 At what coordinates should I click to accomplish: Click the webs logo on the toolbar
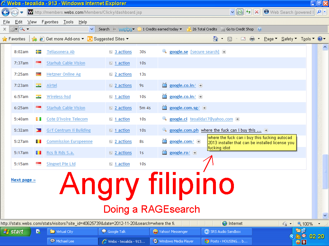click(x=125, y=29)
